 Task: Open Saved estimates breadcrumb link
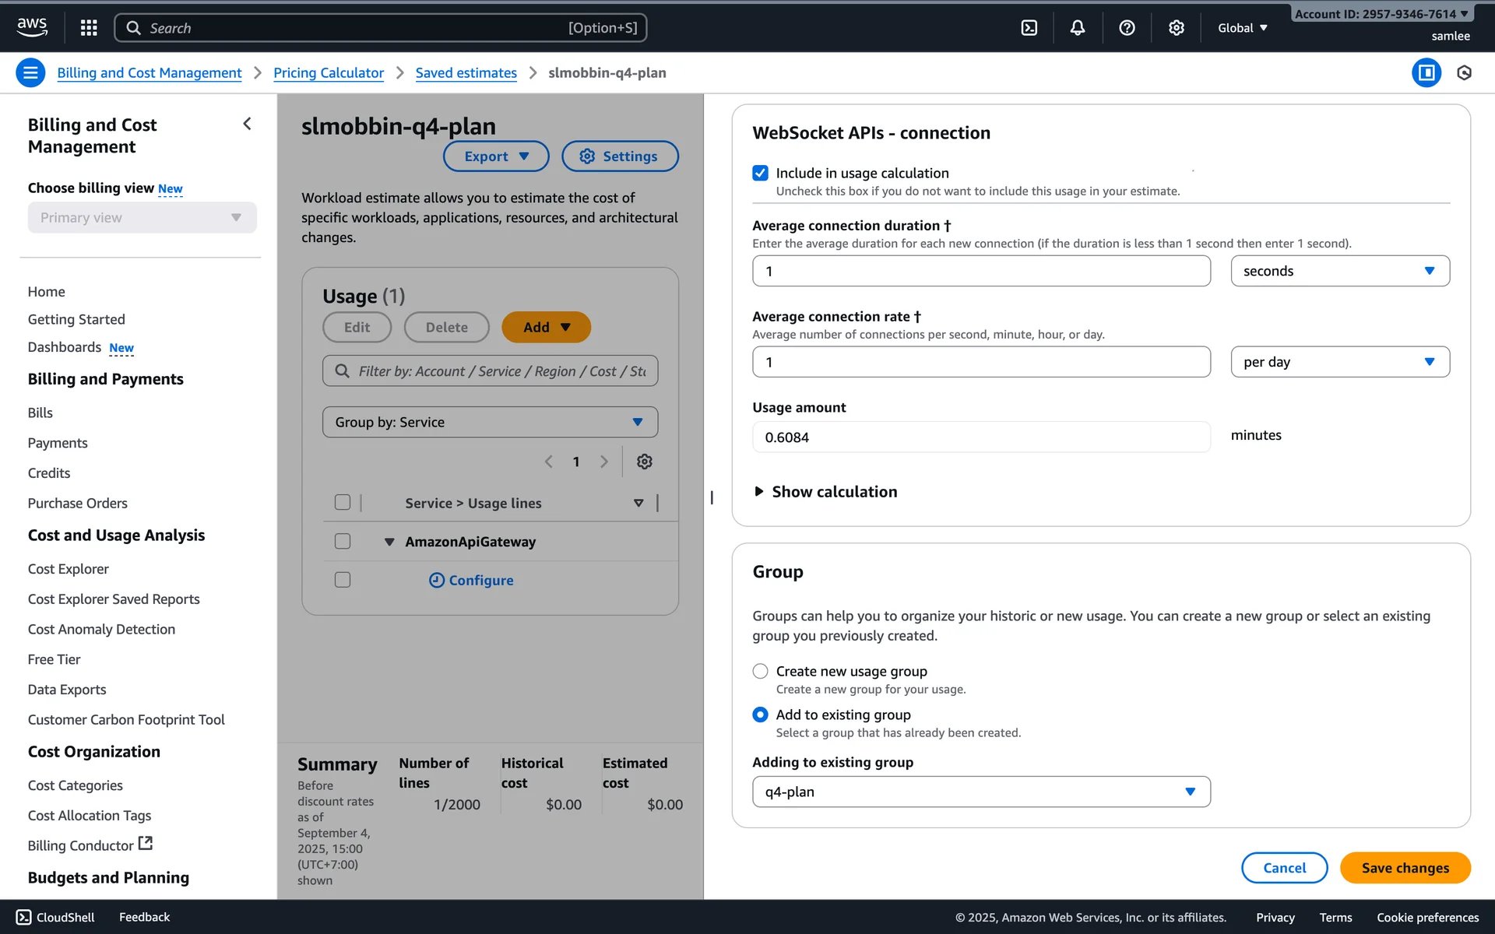coord(466,73)
